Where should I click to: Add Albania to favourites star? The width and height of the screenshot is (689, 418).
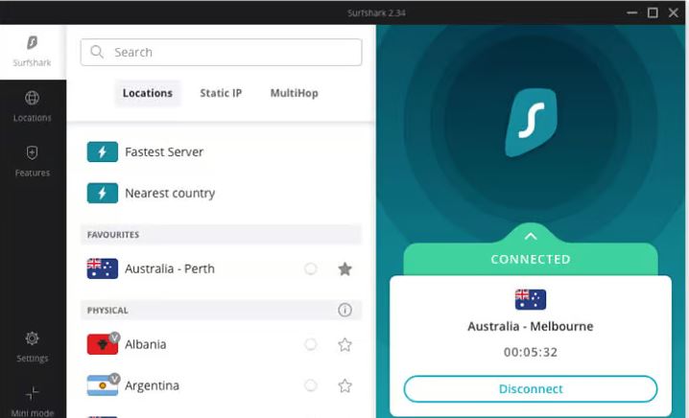(x=344, y=344)
